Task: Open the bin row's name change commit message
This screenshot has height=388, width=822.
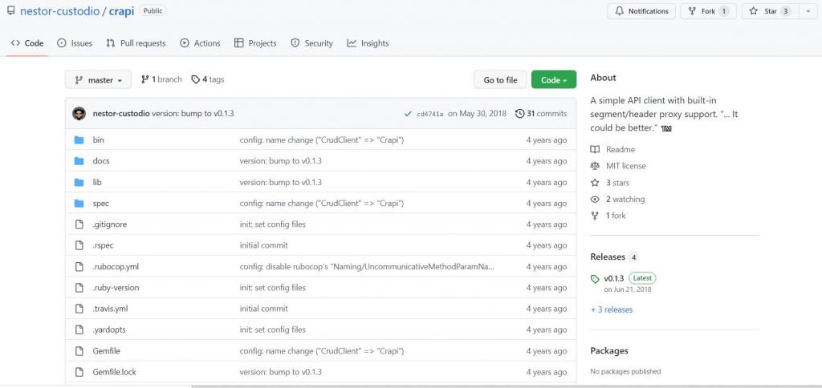Action: point(321,139)
